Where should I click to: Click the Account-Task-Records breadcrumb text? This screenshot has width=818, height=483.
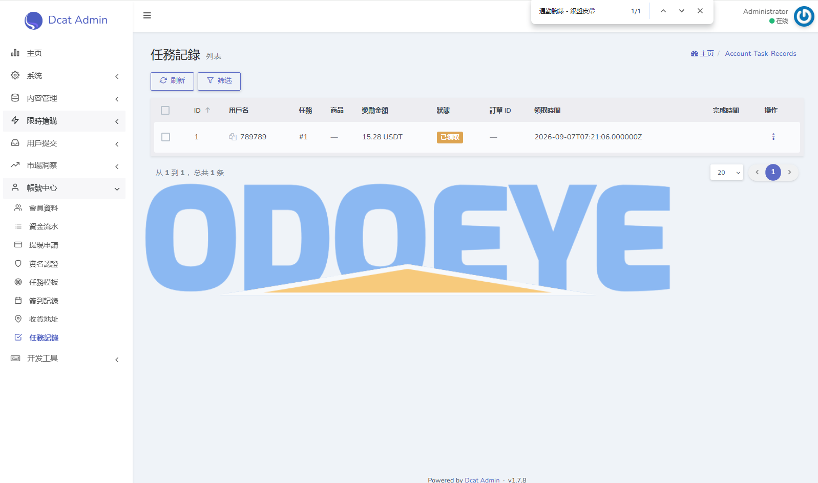point(761,53)
